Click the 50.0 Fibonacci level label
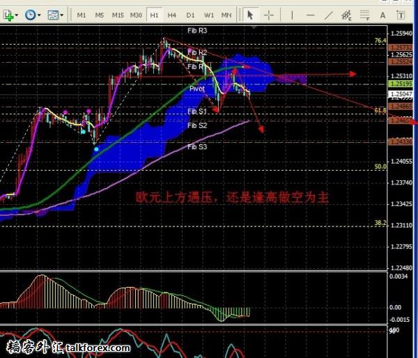Screen dimensions: 418x358 380,166
